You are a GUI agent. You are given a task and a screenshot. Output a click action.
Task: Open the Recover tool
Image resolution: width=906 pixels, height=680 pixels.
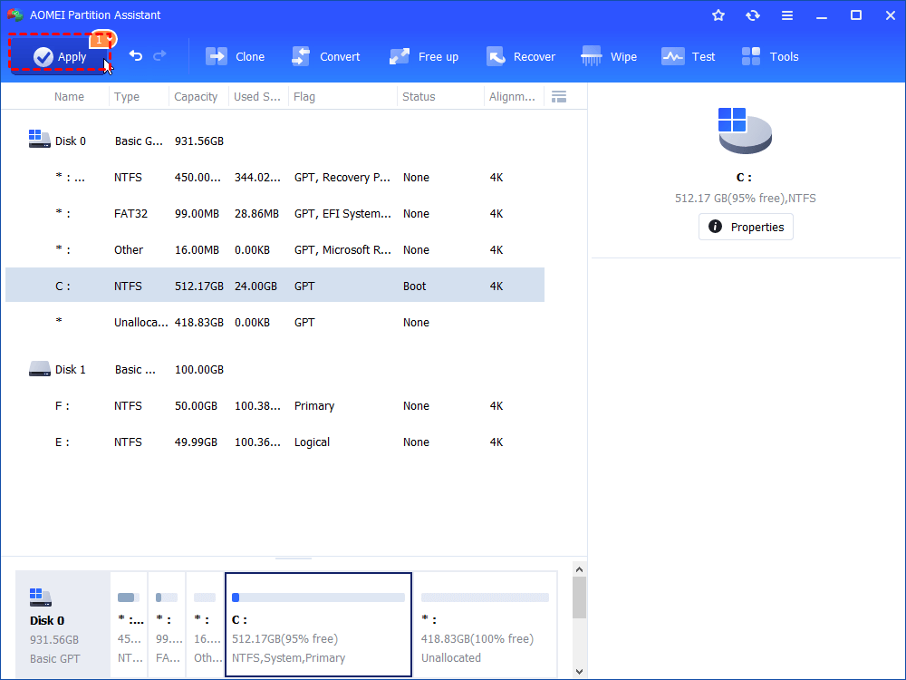[x=521, y=56]
